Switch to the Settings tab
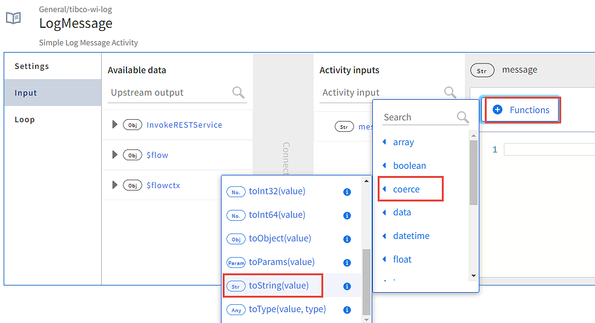The width and height of the screenshot is (595, 323). pyautogui.click(x=32, y=66)
